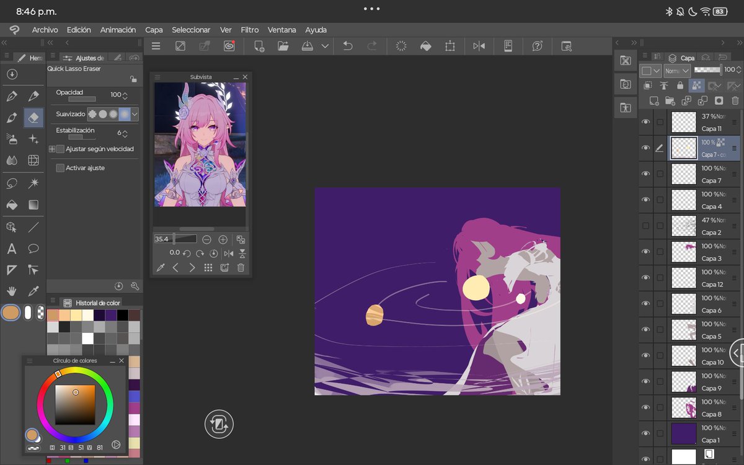Select the Auto select magic wand tool
Image resolution: width=744 pixels, height=465 pixels.
tap(33, 183)
